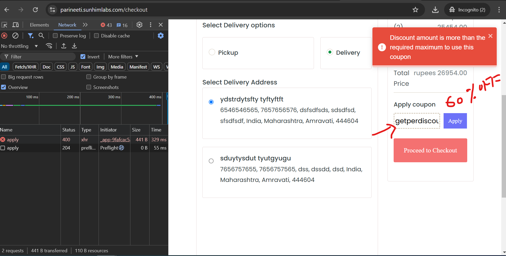Image resolution: width=506 pixels, height=256 pixels.
Task: Open the failed 400 apply request
Action: tap(13, 140)
